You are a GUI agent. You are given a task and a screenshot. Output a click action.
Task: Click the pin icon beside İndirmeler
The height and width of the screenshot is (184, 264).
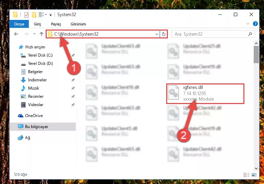point(73,80)
